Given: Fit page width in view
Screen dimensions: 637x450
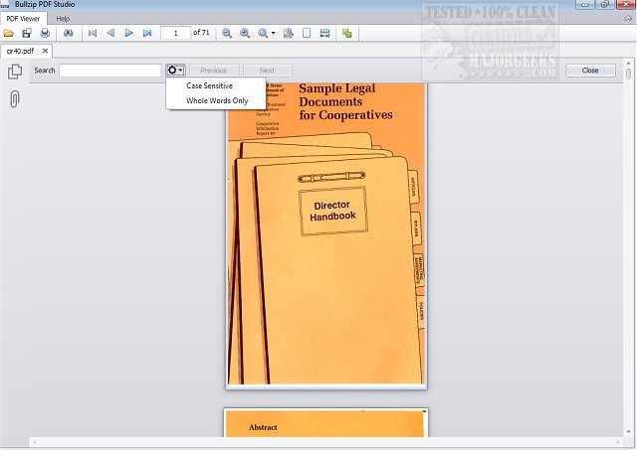Looking at the screenshot, I should [x=325, y=33].
